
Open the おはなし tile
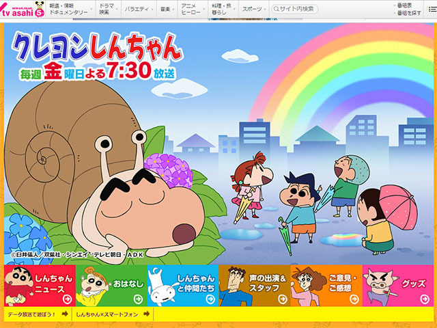(111, 286)
